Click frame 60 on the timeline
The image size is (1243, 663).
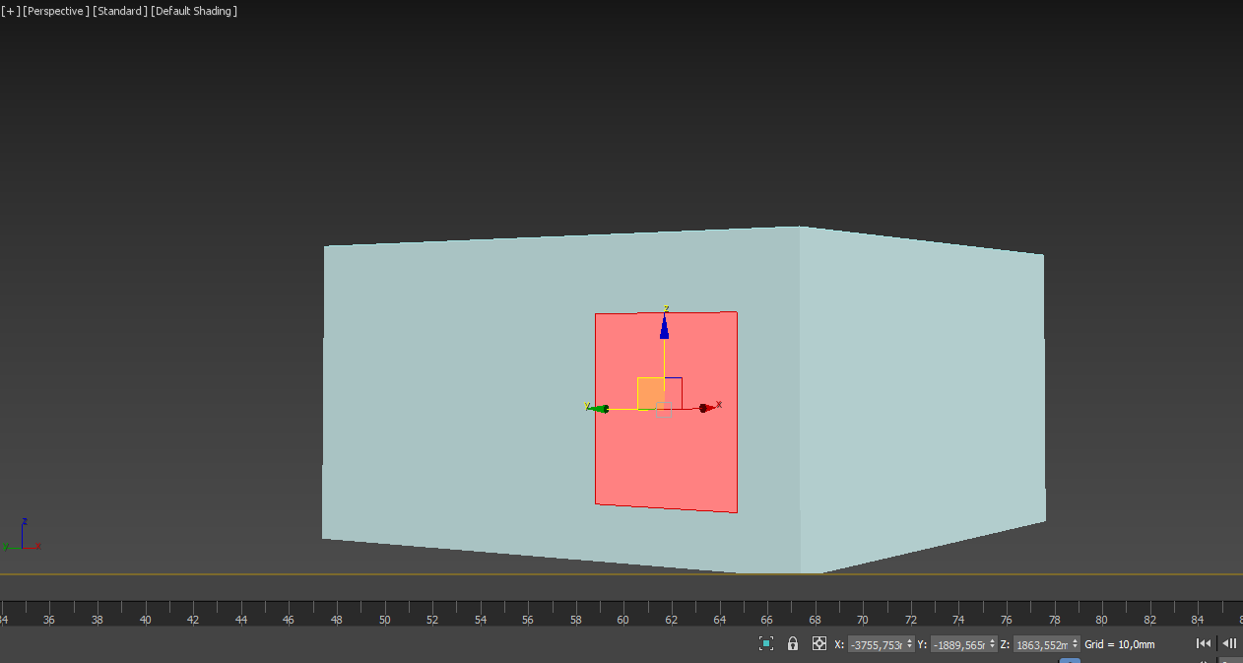coord(623,611)
